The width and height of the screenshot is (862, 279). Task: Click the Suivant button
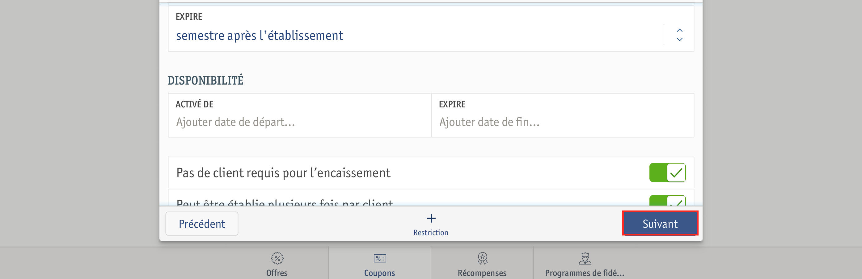(660, 223)
